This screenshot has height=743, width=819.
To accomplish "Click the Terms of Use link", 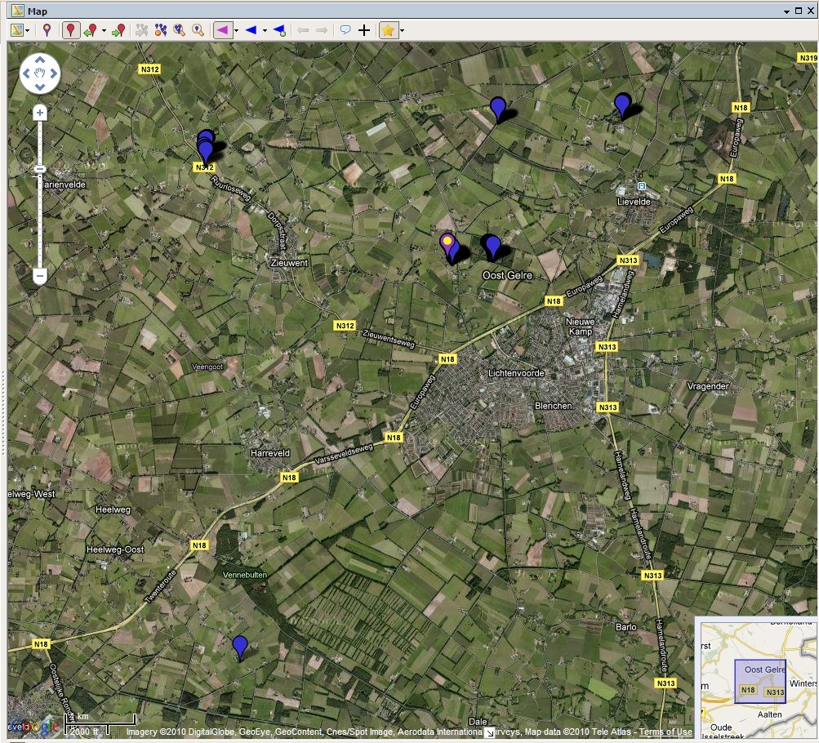I will 665,732.
